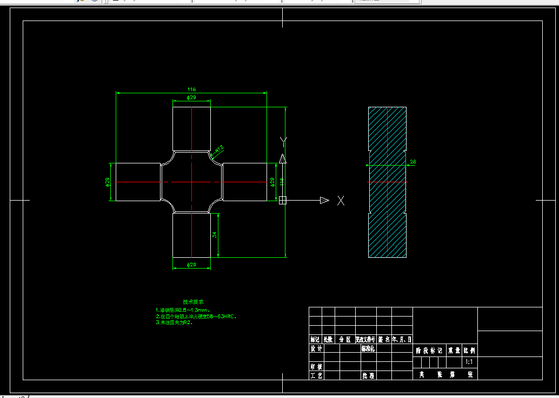Click the 标准化 cell in the title block
This screenshot has width=559, height=398.
pyautogui.click(x=368, y=348)
